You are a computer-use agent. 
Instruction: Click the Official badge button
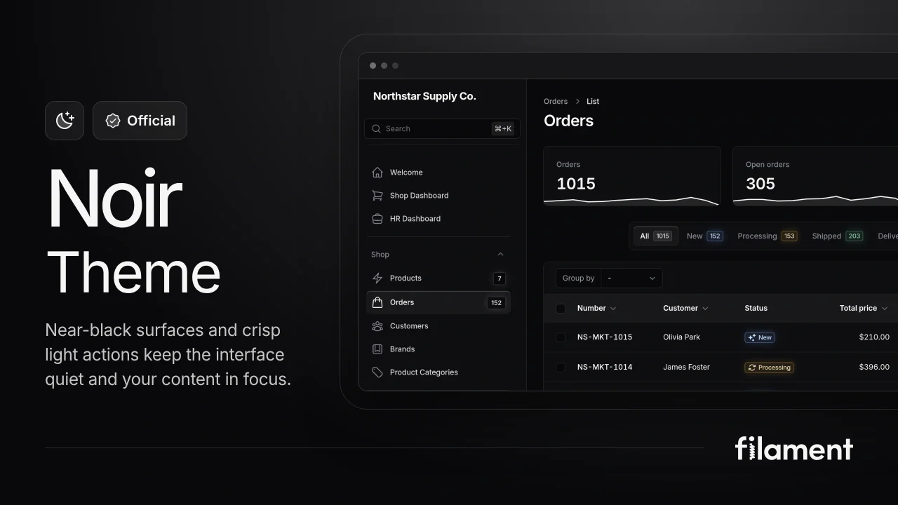140,121
